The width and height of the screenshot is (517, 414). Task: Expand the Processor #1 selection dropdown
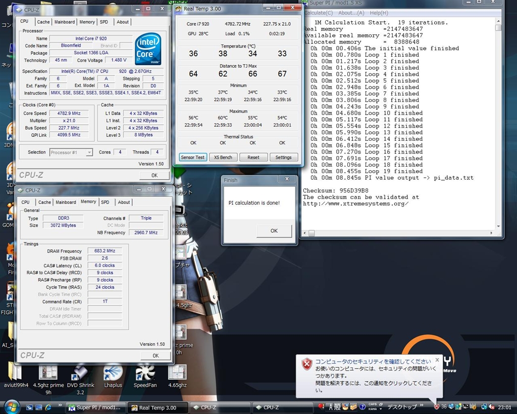click(x=89, y=152)
